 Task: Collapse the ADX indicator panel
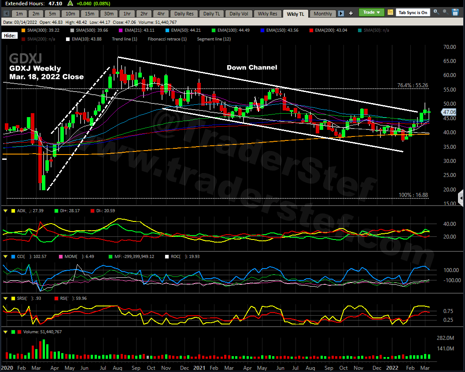click(5, 211)
